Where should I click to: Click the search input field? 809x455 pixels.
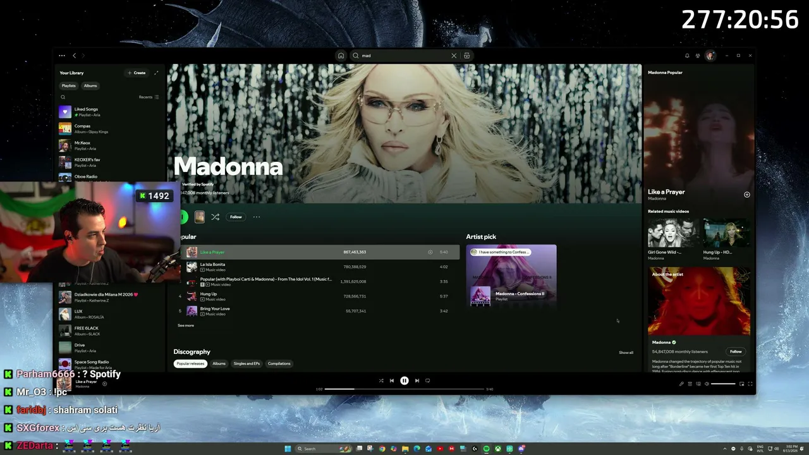click(404, 56)
